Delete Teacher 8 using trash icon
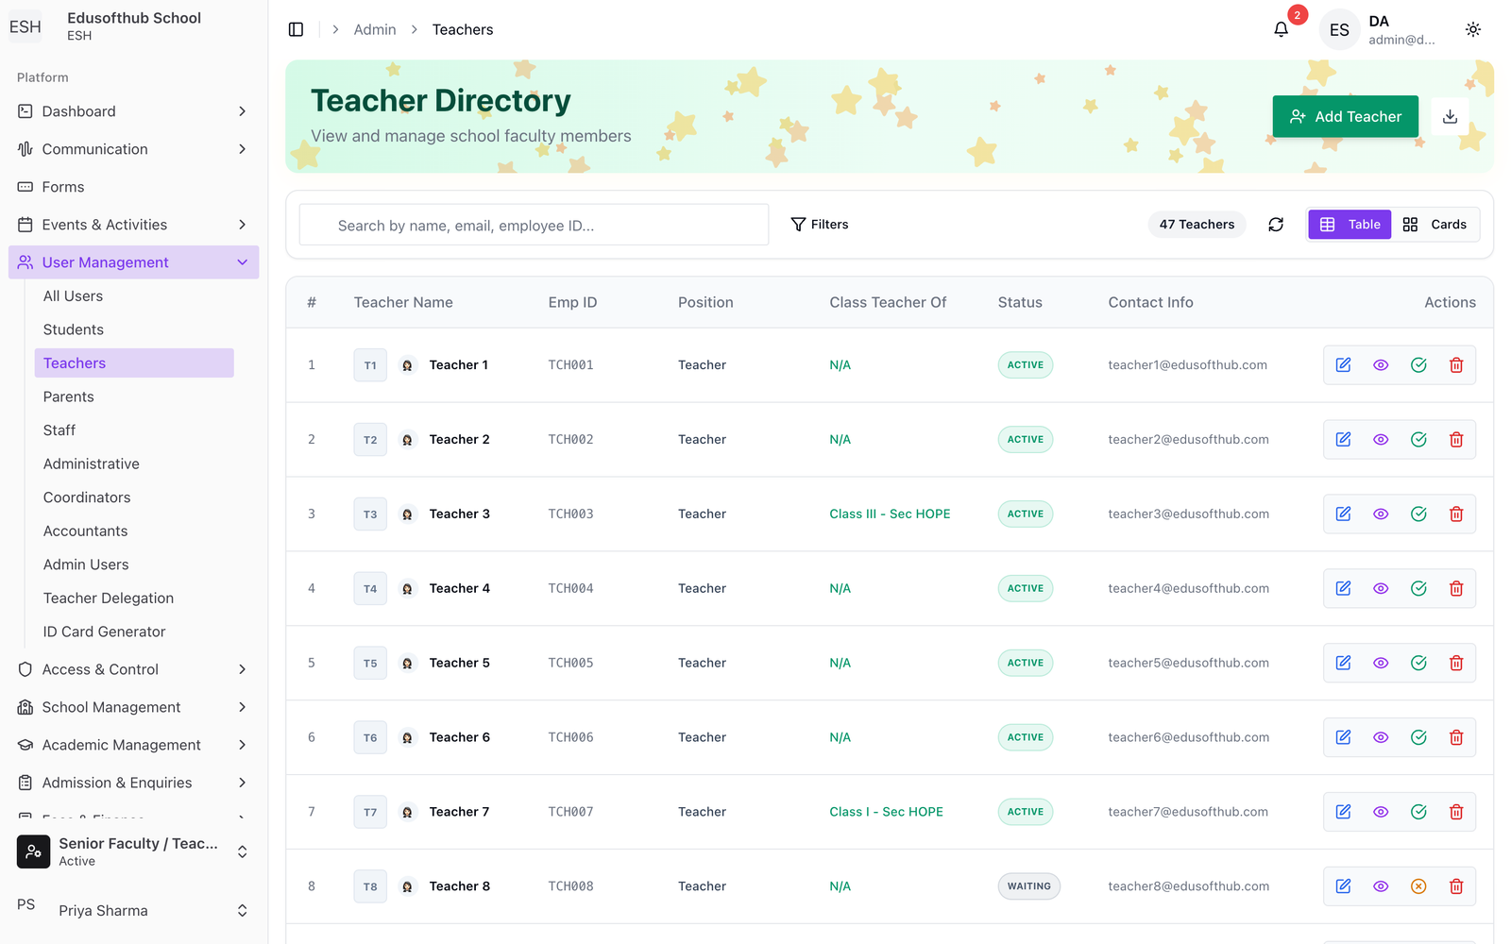1511x944 pixels. pyautogui.click(x=1456, y=886)
